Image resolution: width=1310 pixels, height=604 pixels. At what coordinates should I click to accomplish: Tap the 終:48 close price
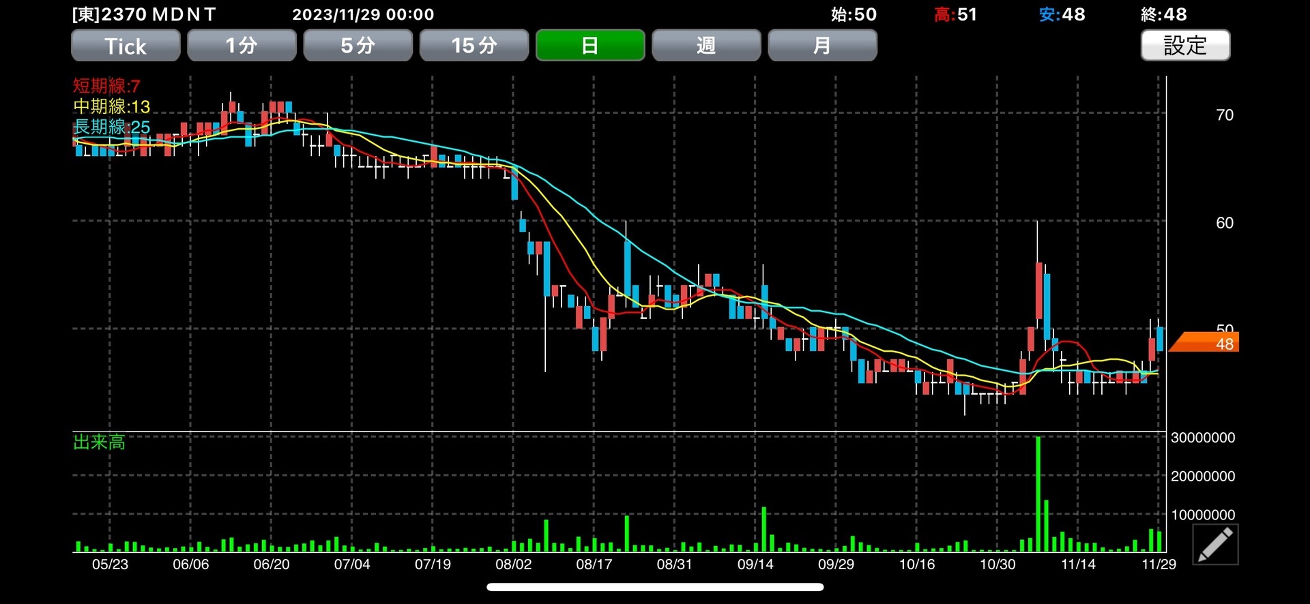1164,14
